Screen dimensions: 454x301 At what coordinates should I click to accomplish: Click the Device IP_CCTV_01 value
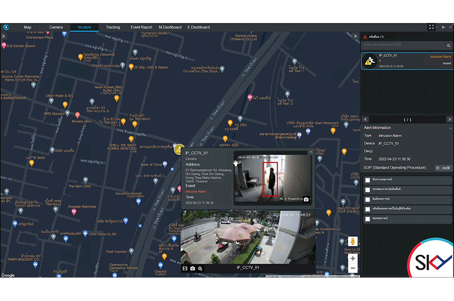click(x=388, y=143)
